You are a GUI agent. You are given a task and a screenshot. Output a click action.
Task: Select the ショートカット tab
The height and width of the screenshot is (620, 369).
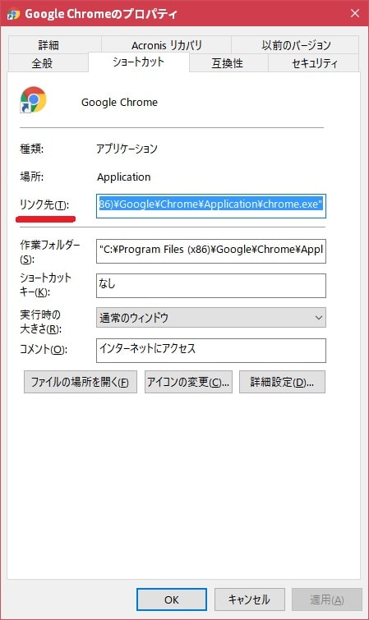point(139,62)
